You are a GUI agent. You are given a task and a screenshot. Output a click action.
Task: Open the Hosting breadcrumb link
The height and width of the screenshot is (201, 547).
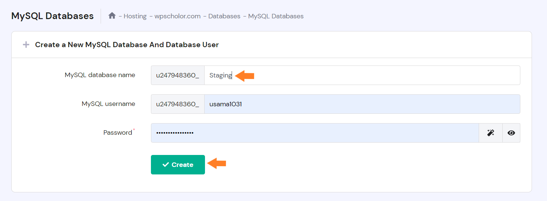[x=135, y=16]
